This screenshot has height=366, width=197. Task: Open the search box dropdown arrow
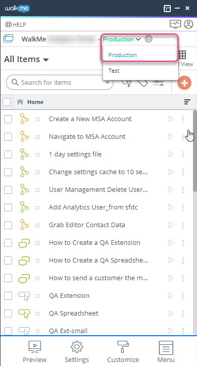tap(107, 83)
